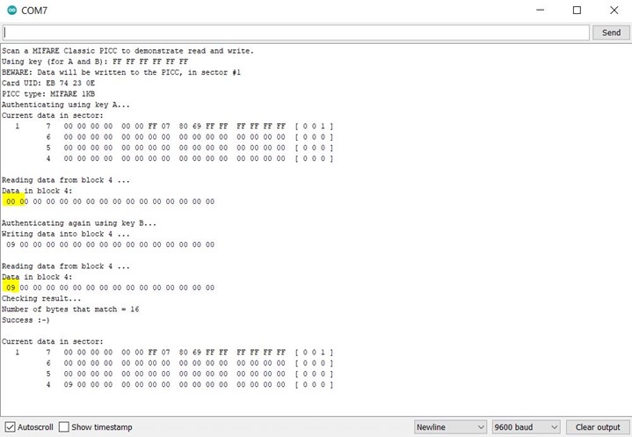Click the text 'PICC type: MIFARE 1KB'
This screenshot has height=437, width=632.
pyautogui.click(x=48, y=94)
